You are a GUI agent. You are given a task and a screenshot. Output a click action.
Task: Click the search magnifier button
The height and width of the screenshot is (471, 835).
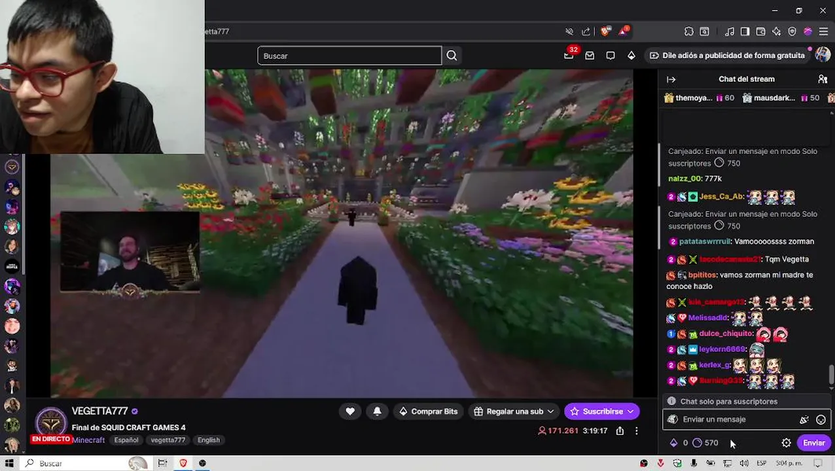(452, 56)
